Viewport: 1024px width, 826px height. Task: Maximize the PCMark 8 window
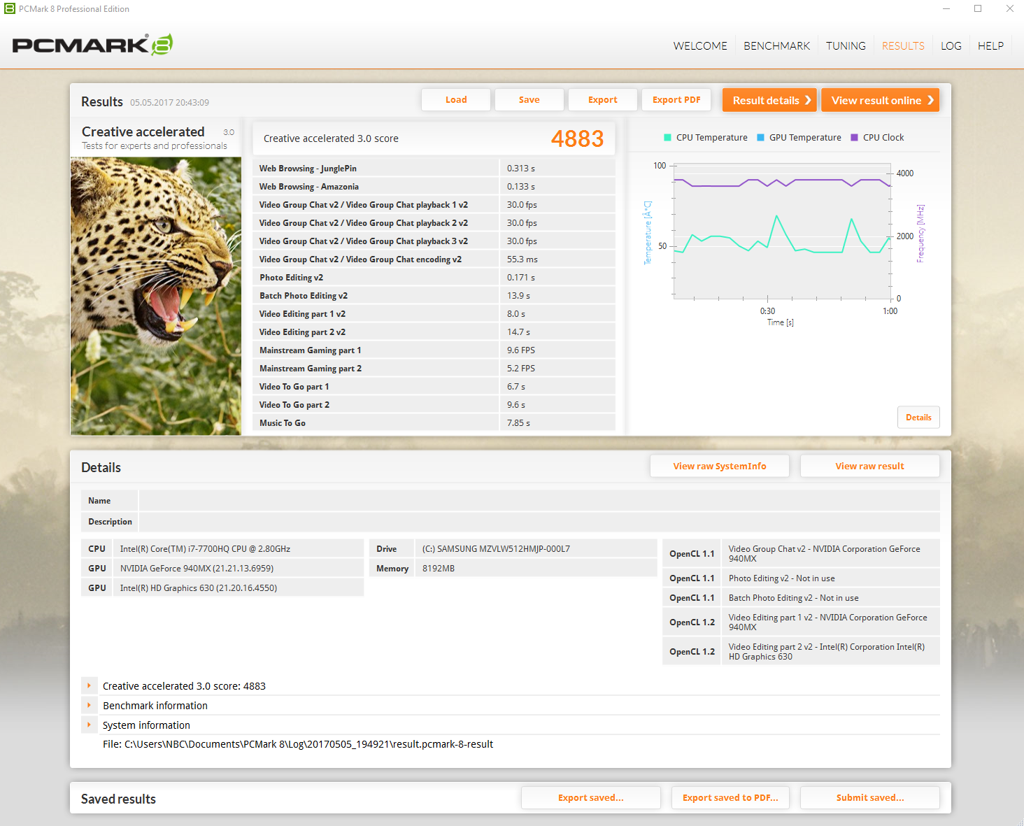(x=978, y=9)
